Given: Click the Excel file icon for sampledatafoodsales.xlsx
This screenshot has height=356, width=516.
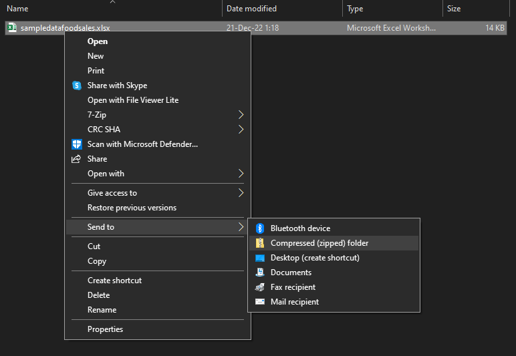Looking at the screenshot, I should 12,27.
